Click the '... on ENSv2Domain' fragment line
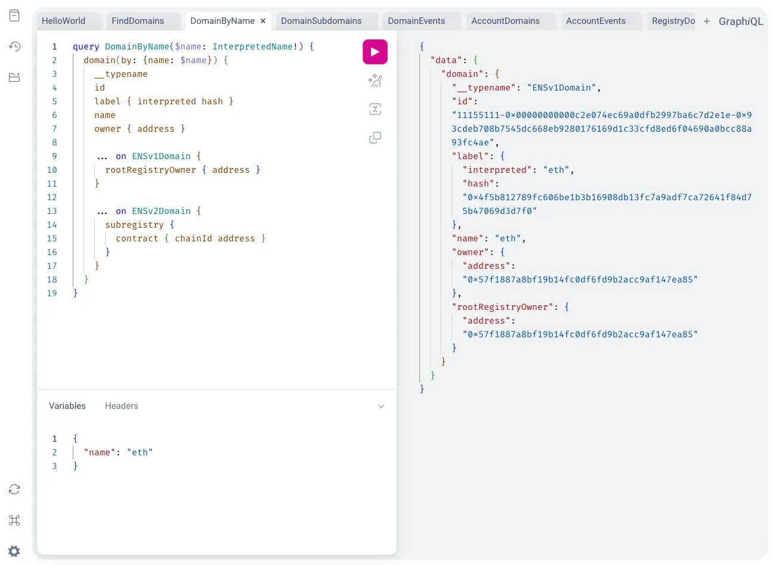This screenshot has width=773, height=565. tap(149, 211)
